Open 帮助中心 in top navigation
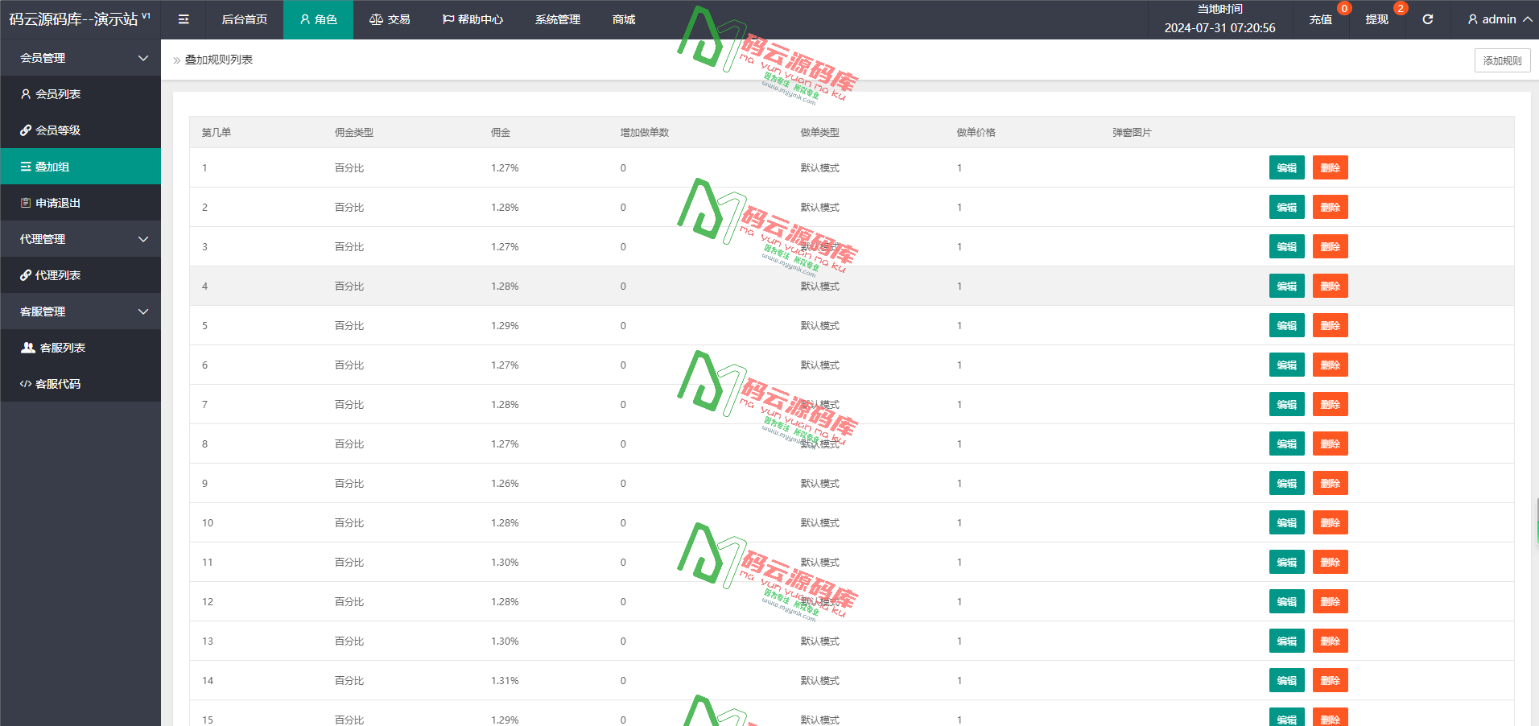This screenshot has height=726, width=1539. [472, 19]
